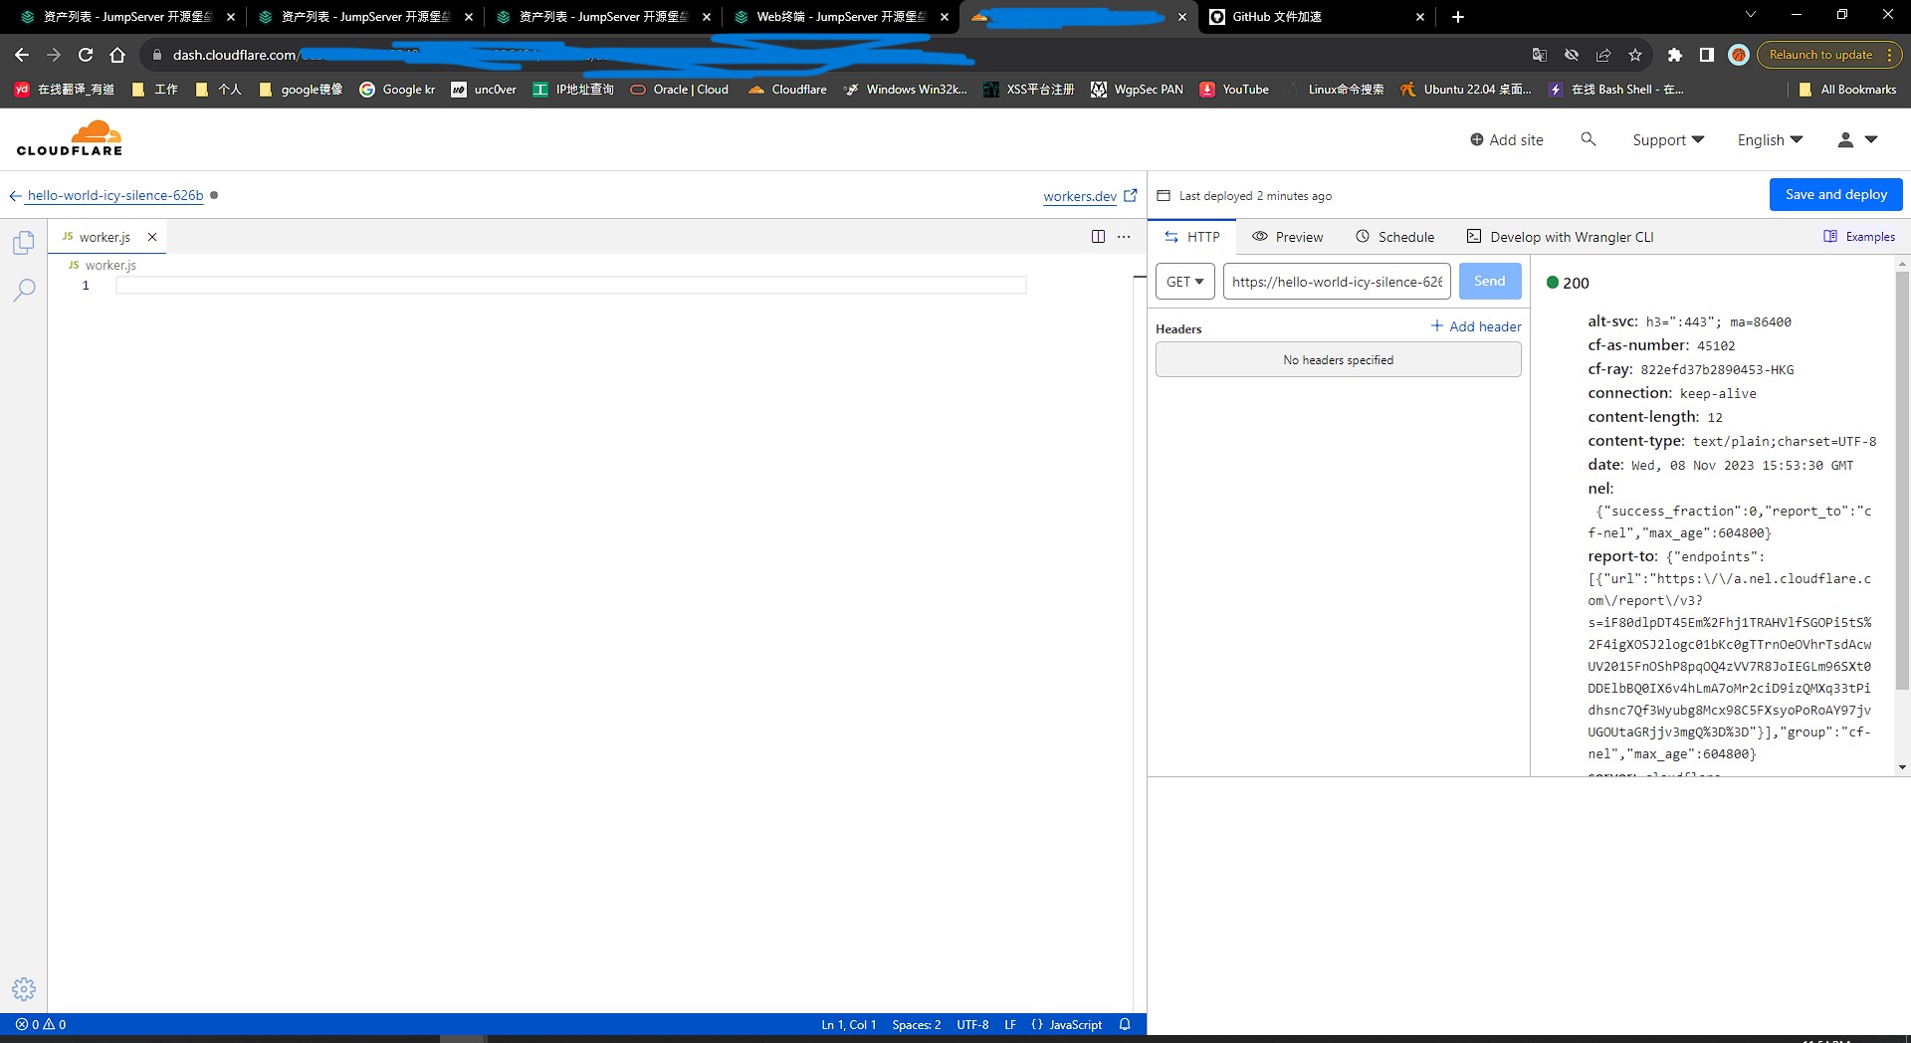The image size is (1911, 1043).
Task: Expand the GET method dropdown
Action: click(x=1184, y=282)
